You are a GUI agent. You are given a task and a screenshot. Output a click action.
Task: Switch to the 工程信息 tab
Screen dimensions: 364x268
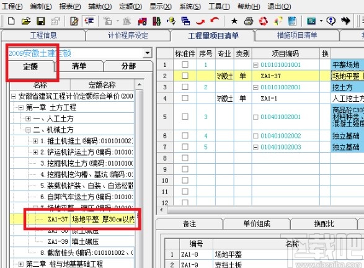pyautogui.click(x=43, y=35)
